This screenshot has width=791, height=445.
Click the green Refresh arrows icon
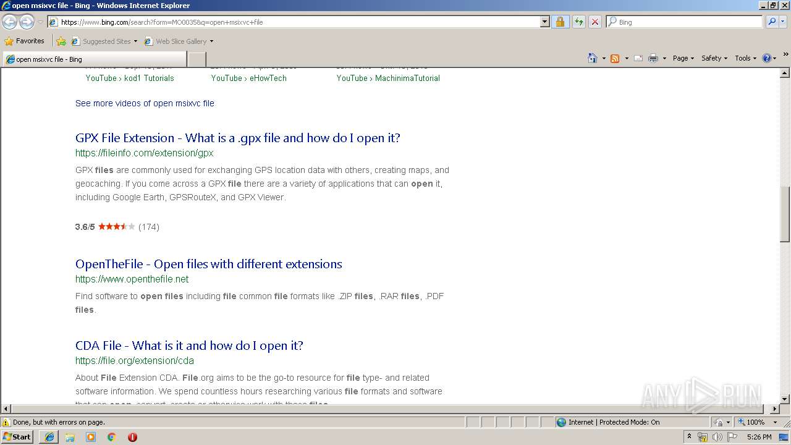(x=578, y=22)
